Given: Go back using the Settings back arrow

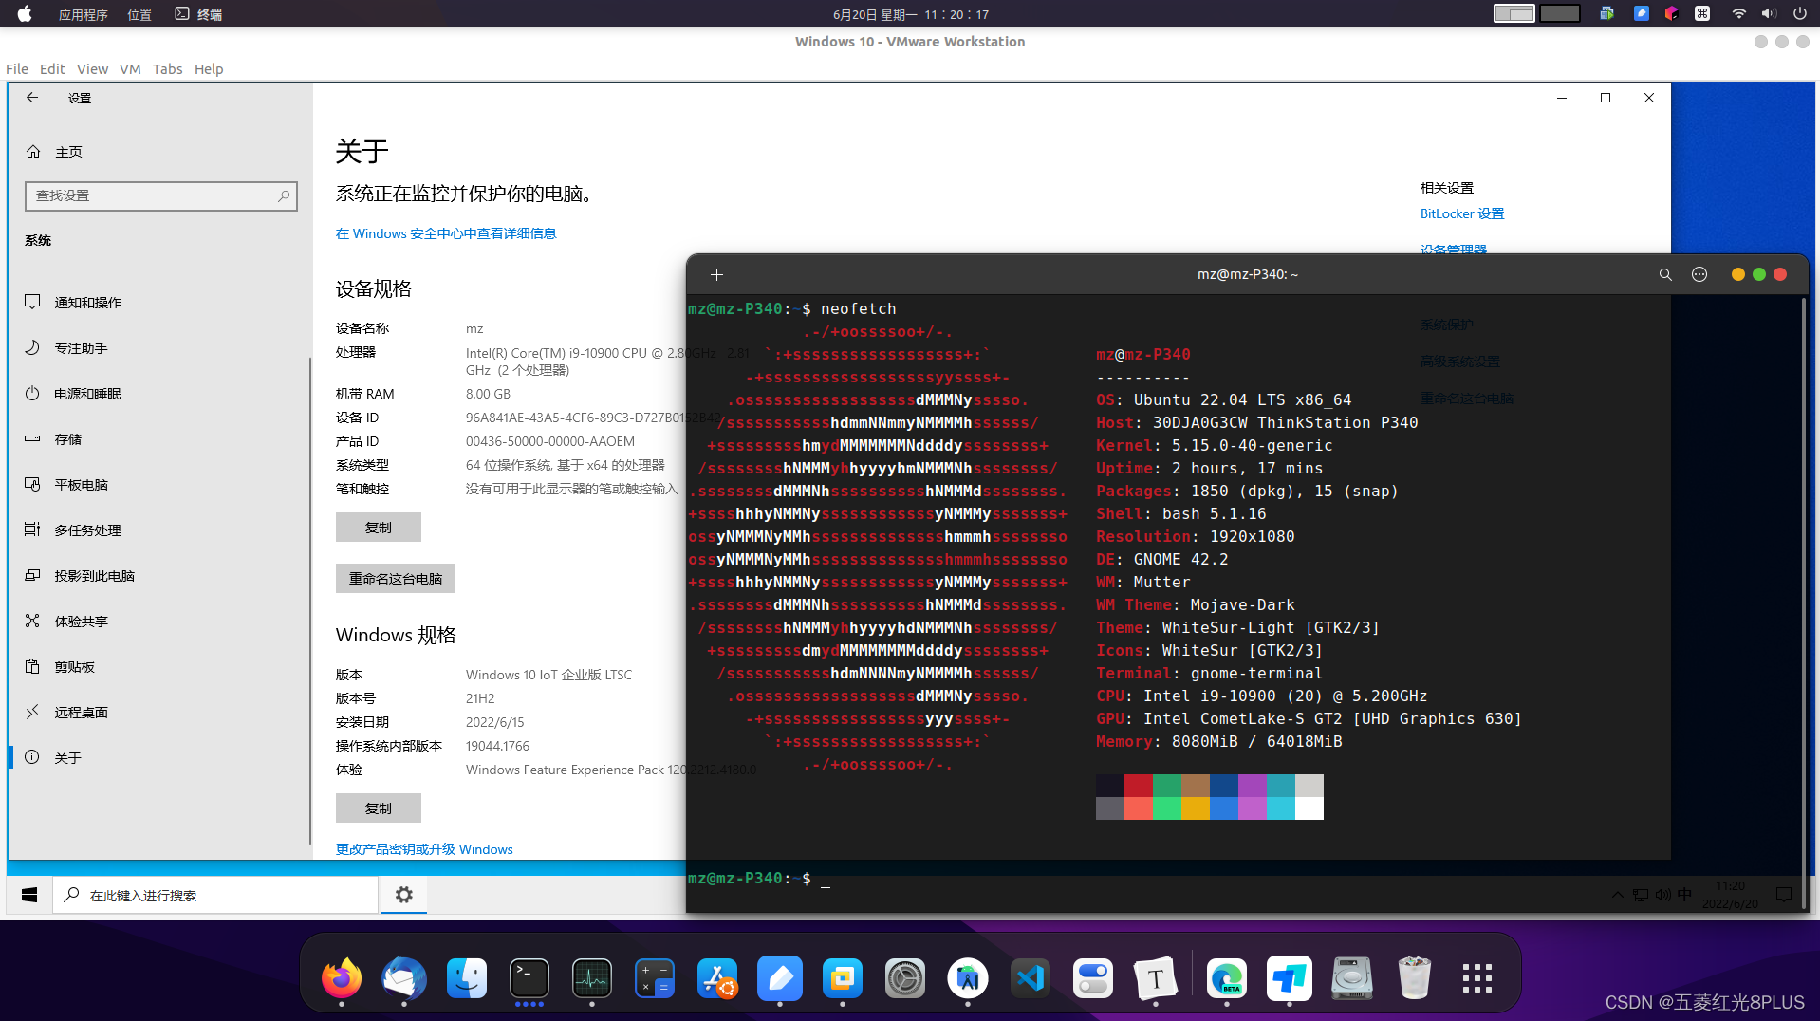Looking at the screenshot, I should pos(32,98).
